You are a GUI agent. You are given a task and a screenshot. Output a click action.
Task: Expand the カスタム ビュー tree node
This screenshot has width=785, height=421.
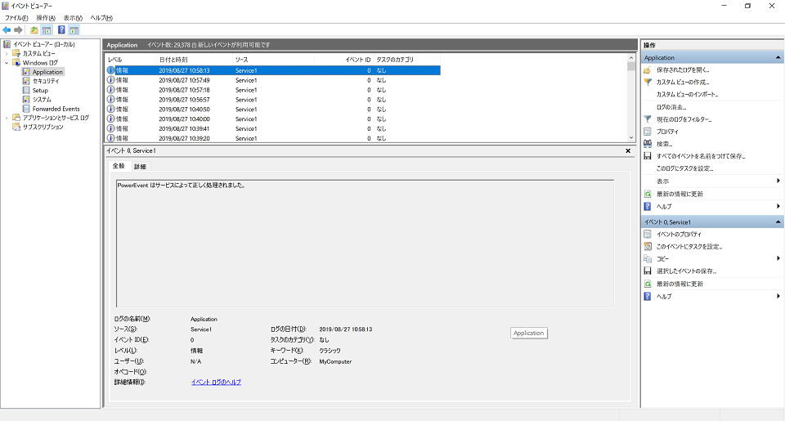pos(7,54)
